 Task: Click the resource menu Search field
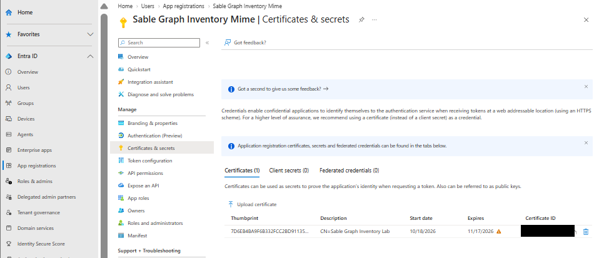(159, 42)
